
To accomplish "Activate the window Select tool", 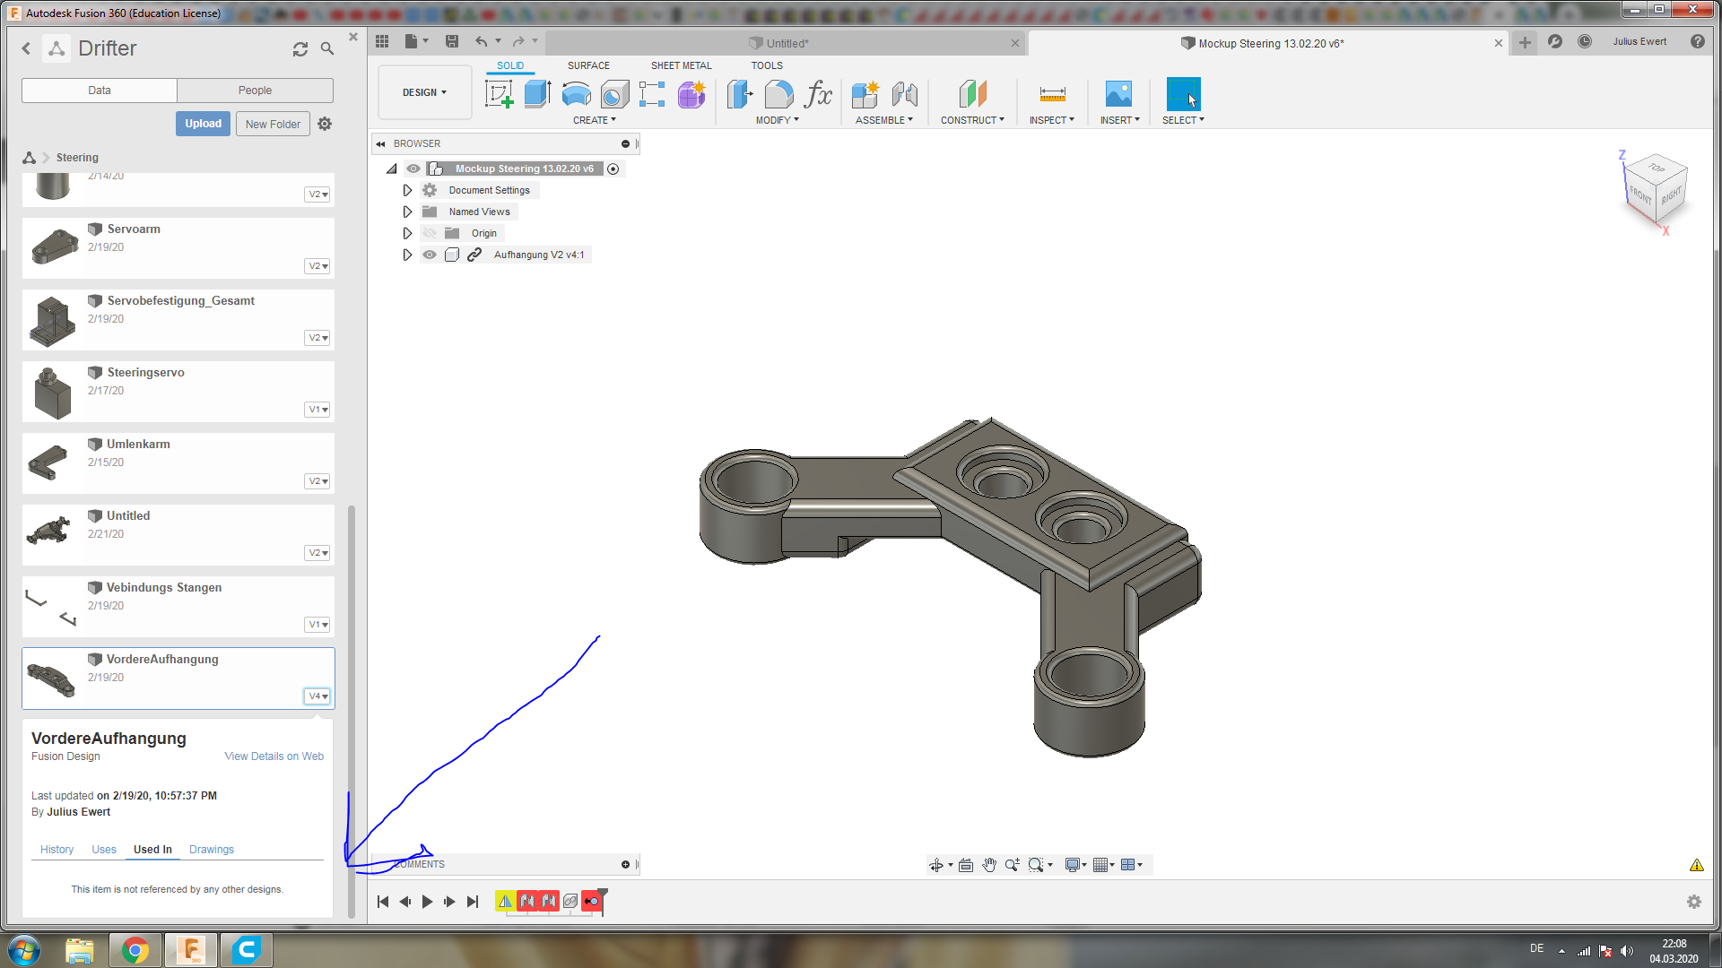I will (x=1183, y=94).
